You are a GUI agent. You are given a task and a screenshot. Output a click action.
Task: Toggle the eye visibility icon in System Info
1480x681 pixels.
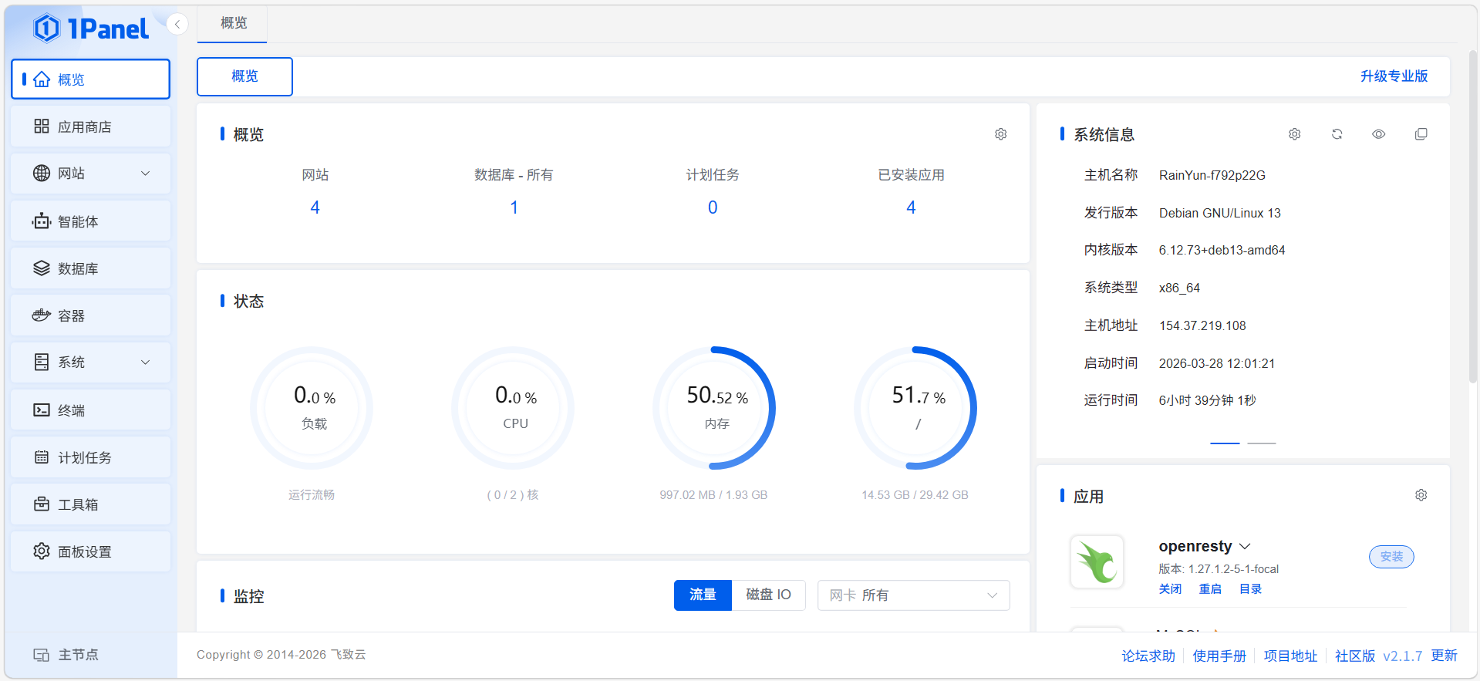tap(1378, 134)
